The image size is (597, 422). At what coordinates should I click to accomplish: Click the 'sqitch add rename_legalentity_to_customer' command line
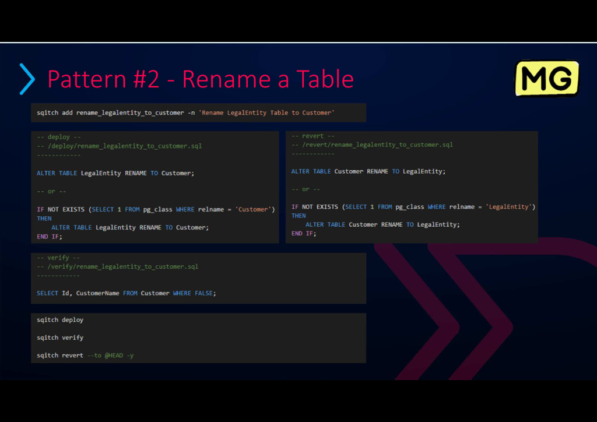[x=185, y=112]
